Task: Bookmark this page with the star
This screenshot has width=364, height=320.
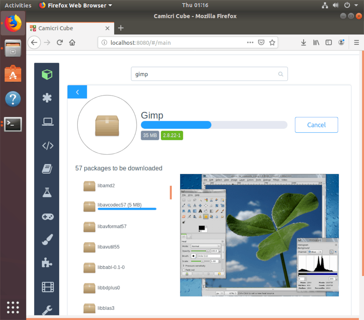Action: [272, 43]
